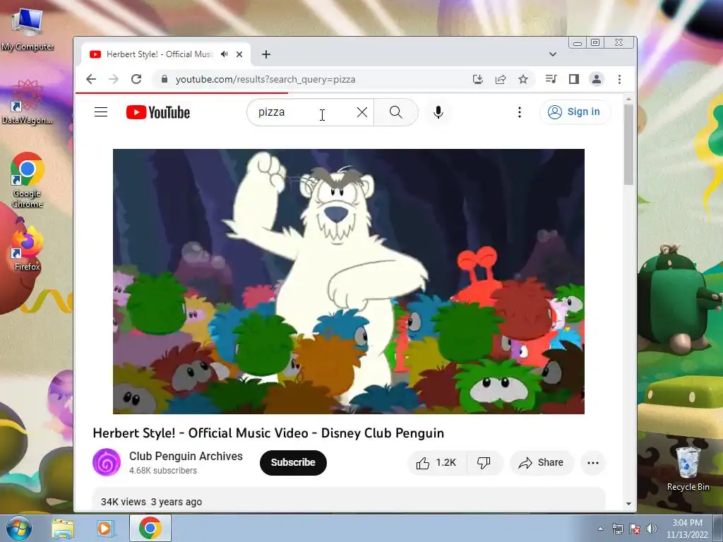Image resolution: width=723 pixels, height=542 pixels.
Task: Click the page scroll down arrow
Action: click(628, 504)
